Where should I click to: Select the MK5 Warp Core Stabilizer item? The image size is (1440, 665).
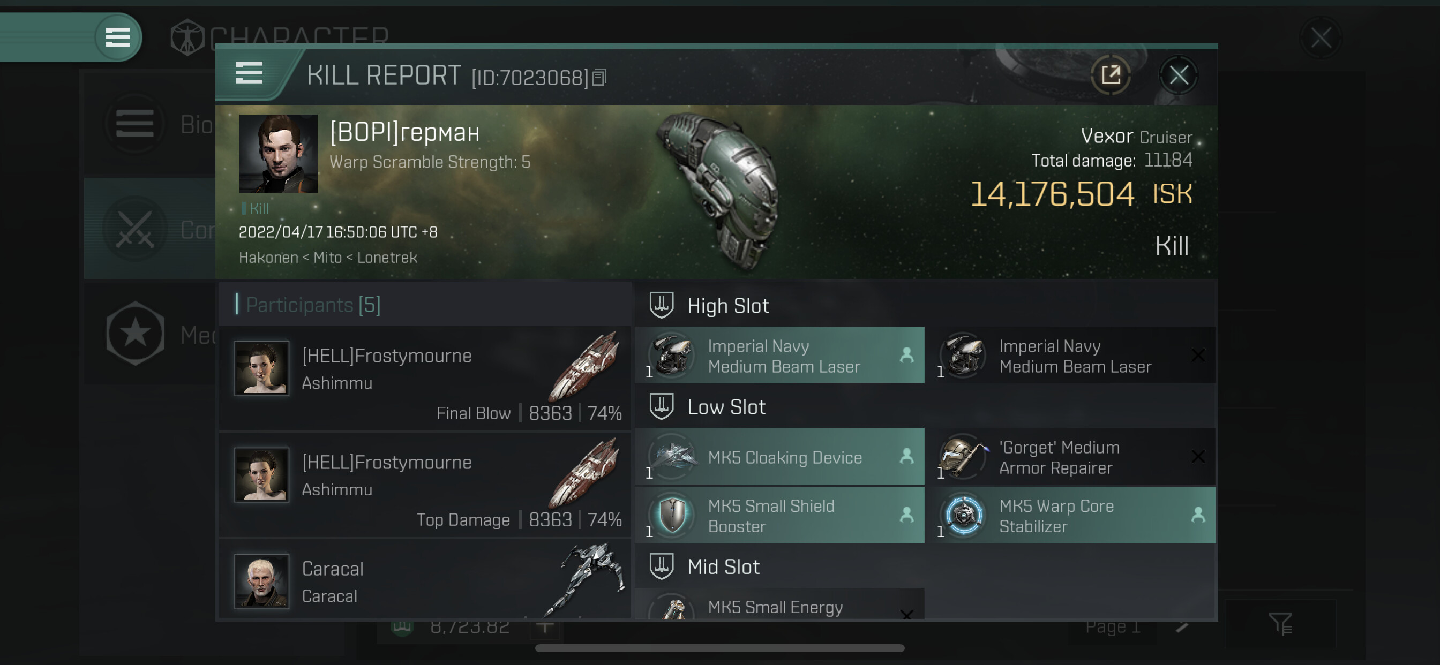click(1071, 515)
